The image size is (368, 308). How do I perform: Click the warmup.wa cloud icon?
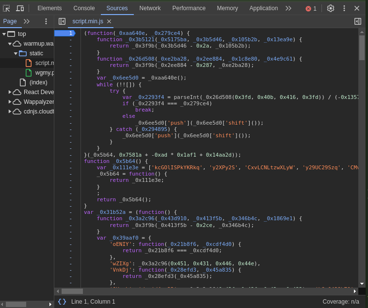(x=17, y=44)
